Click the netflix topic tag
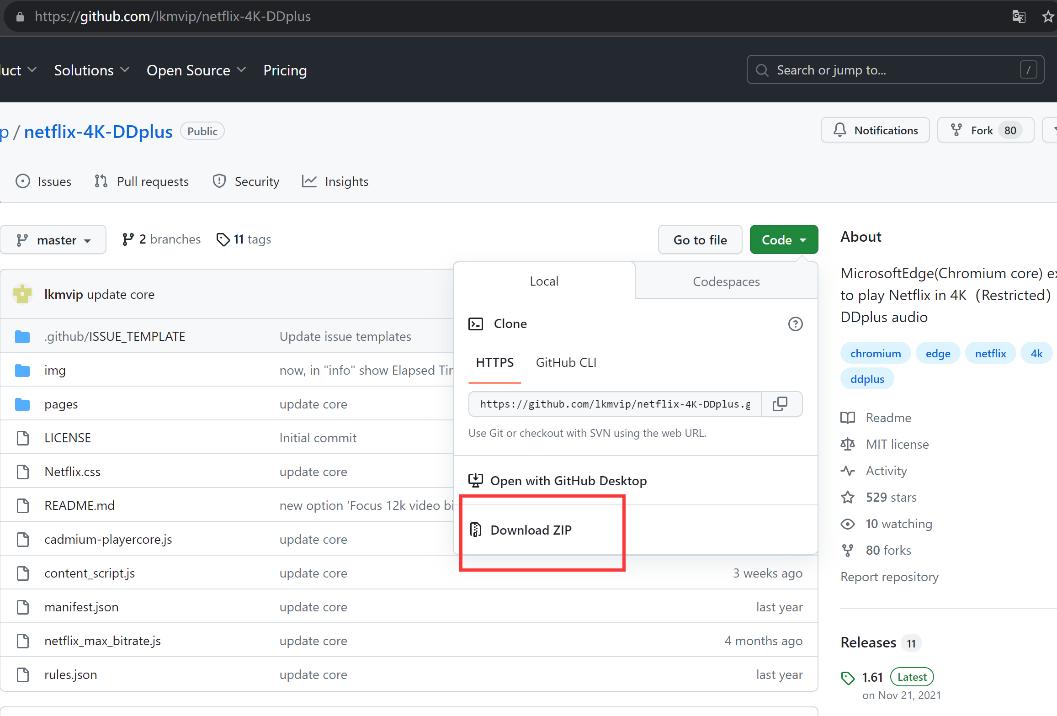The width and height of the screenshot is (1057, 716). tap(990, 353)
